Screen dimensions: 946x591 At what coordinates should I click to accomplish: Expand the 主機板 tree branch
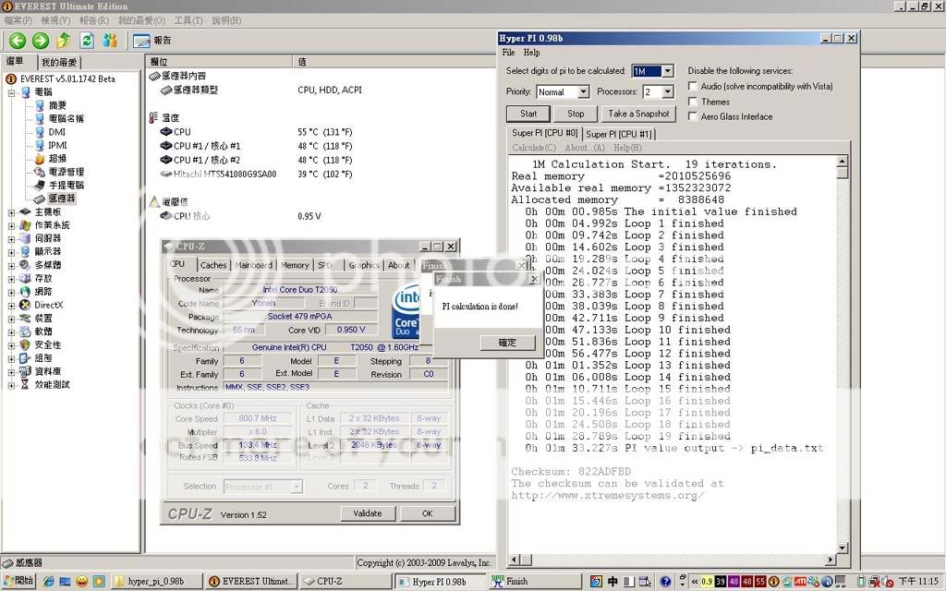[x=11, y=212]
